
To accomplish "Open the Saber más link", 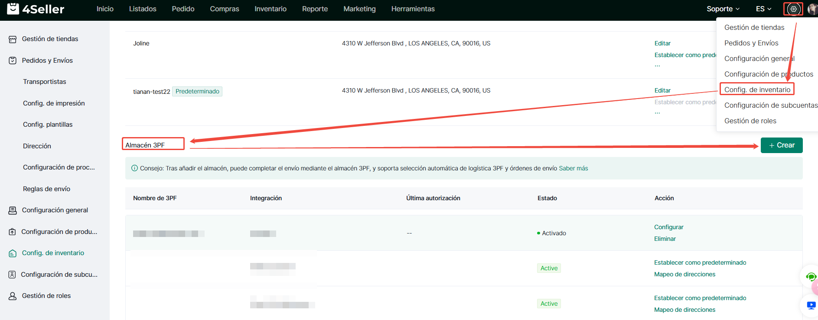I will coord(573,168).
